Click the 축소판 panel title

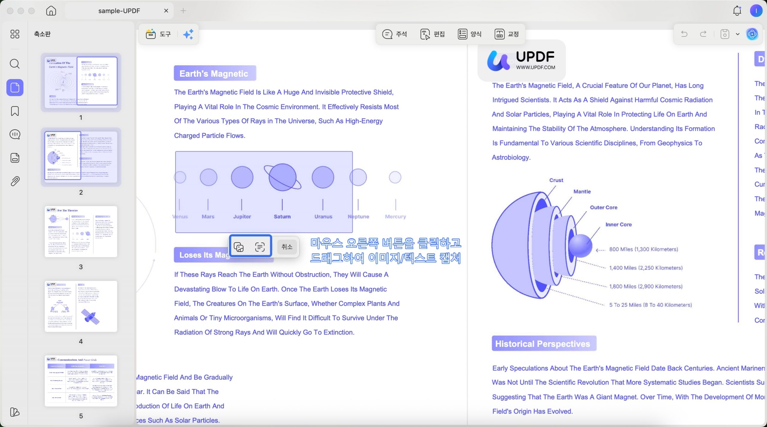42,34
